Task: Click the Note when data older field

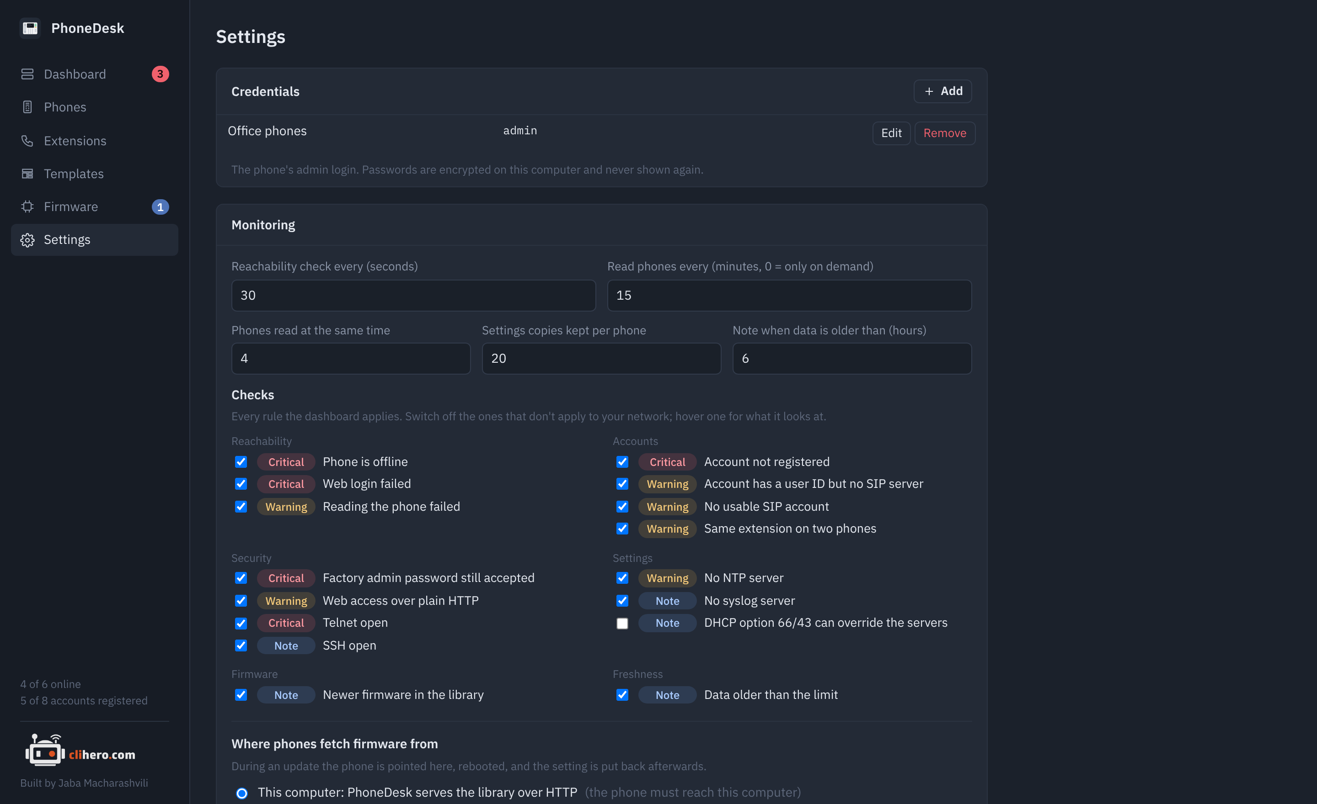Action: pos(851,358)
